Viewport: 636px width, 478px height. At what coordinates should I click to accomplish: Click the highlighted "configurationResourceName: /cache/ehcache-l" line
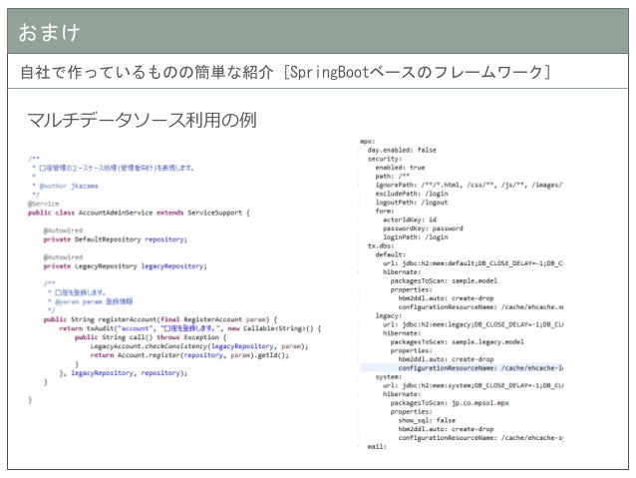coord(480,368)
